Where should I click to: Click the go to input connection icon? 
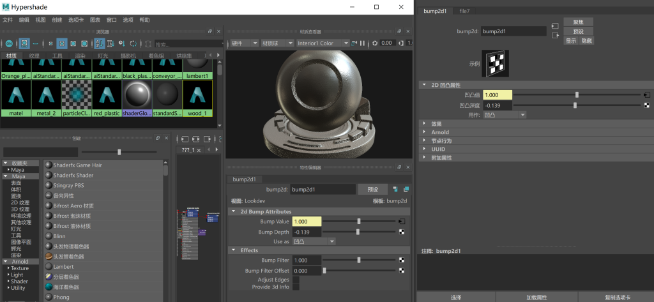pos(555,26)
